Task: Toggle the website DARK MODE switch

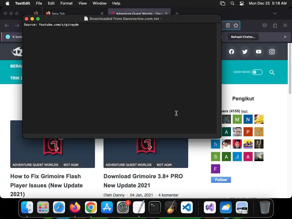Action: [257, 72]
